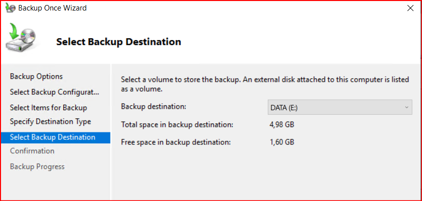Switch to Select Items for Backup step
422x201 pixels.
[48, 108]
